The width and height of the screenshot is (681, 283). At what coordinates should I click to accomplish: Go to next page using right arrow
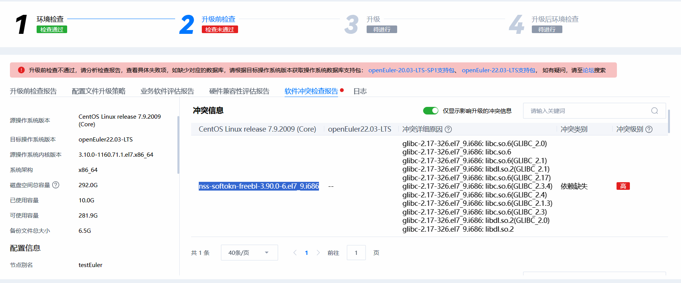tap(318, 253)
